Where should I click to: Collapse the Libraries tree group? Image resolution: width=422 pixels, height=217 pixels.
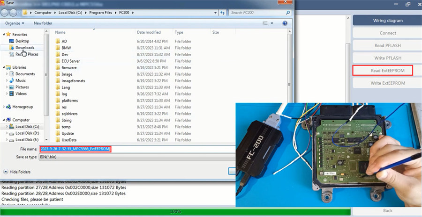[x=4, y=67]
